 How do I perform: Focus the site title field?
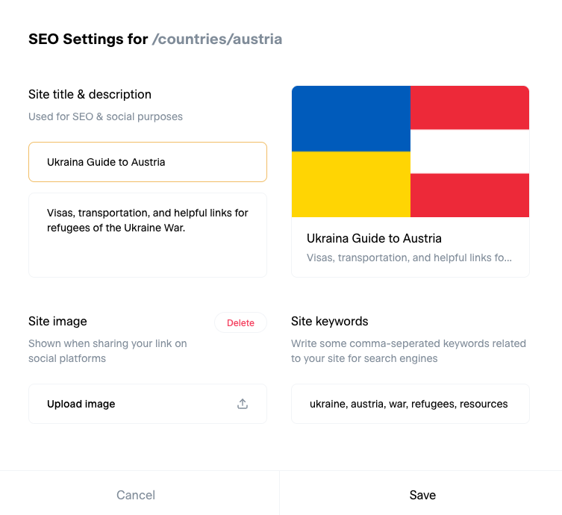[148, 162]
